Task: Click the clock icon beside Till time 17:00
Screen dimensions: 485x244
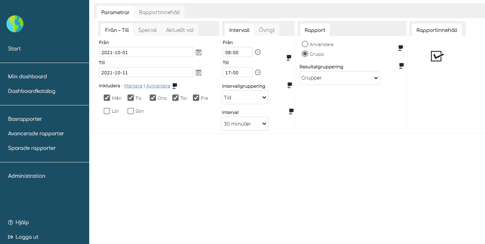Action: click(x=258, y=72)
